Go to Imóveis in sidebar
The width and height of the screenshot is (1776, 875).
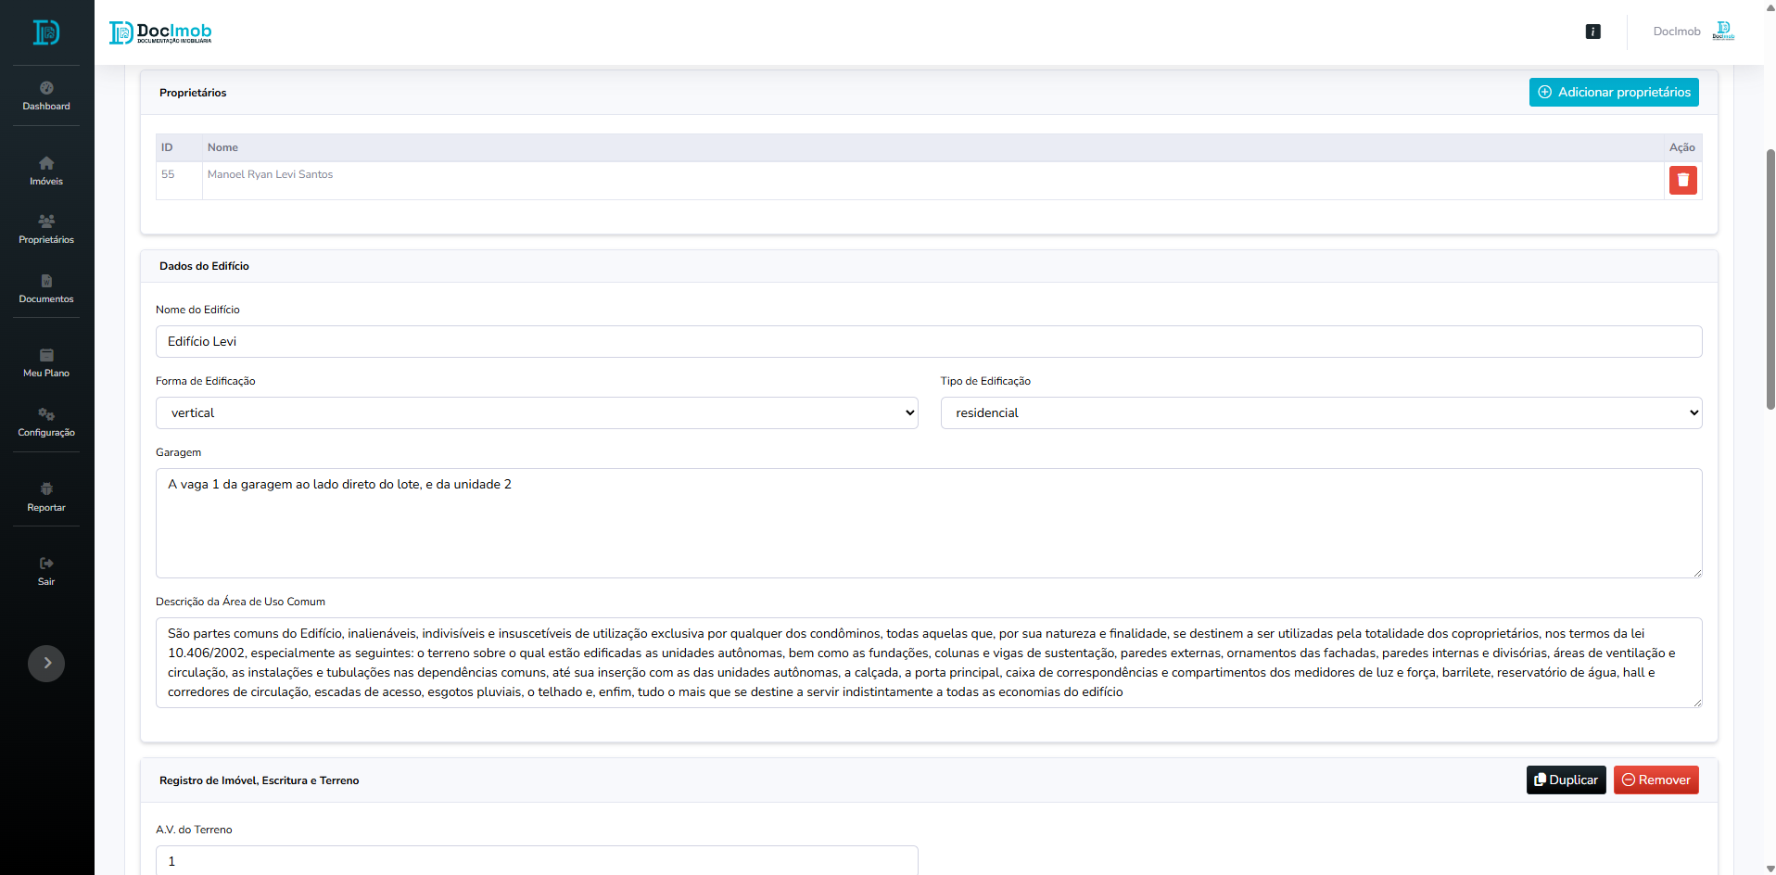46,163
